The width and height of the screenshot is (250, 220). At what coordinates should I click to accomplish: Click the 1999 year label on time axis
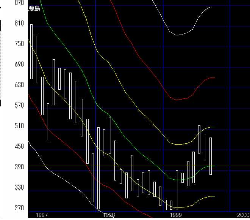[x=176, y=215]
